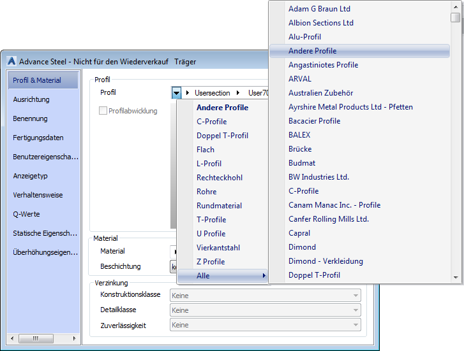Click sidebar scrollbar right arrow
Viewport: 464px width, 351px height.
(74, 338)
